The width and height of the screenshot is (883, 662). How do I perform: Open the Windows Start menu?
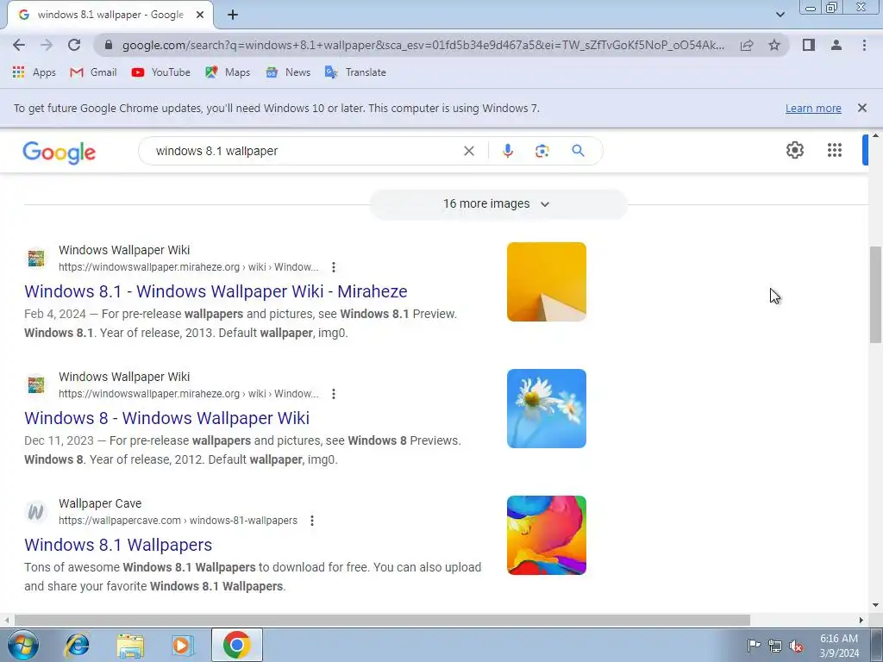coord(23,645)
